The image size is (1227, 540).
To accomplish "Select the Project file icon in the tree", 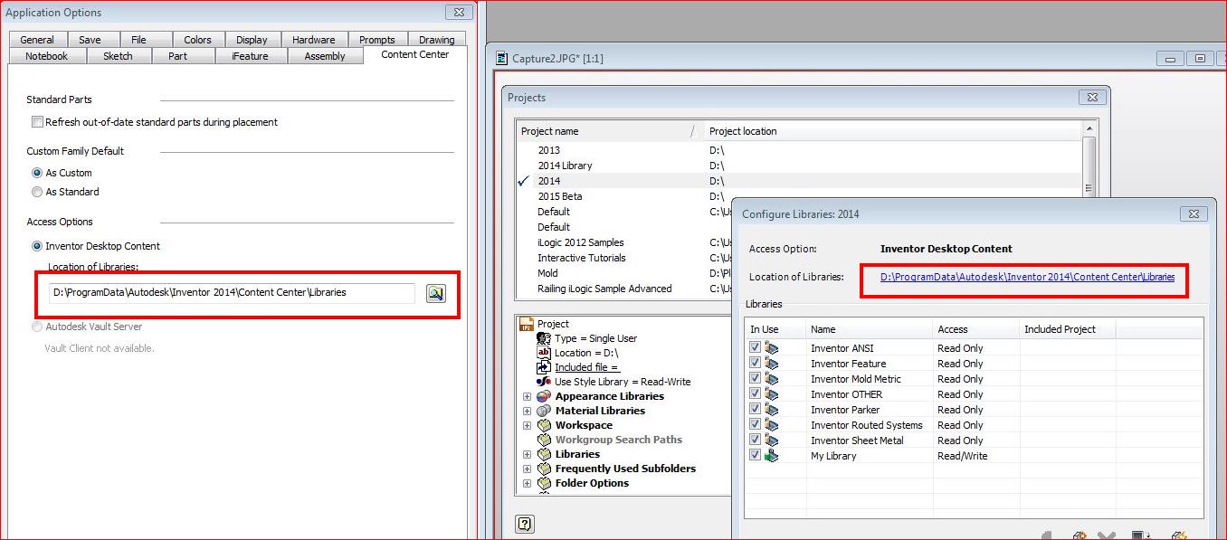I will point(526,324).
